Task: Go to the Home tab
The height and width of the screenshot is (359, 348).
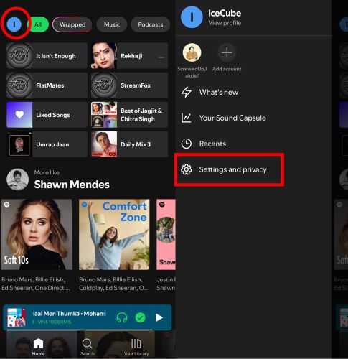Action: click(x=38, y=347)
